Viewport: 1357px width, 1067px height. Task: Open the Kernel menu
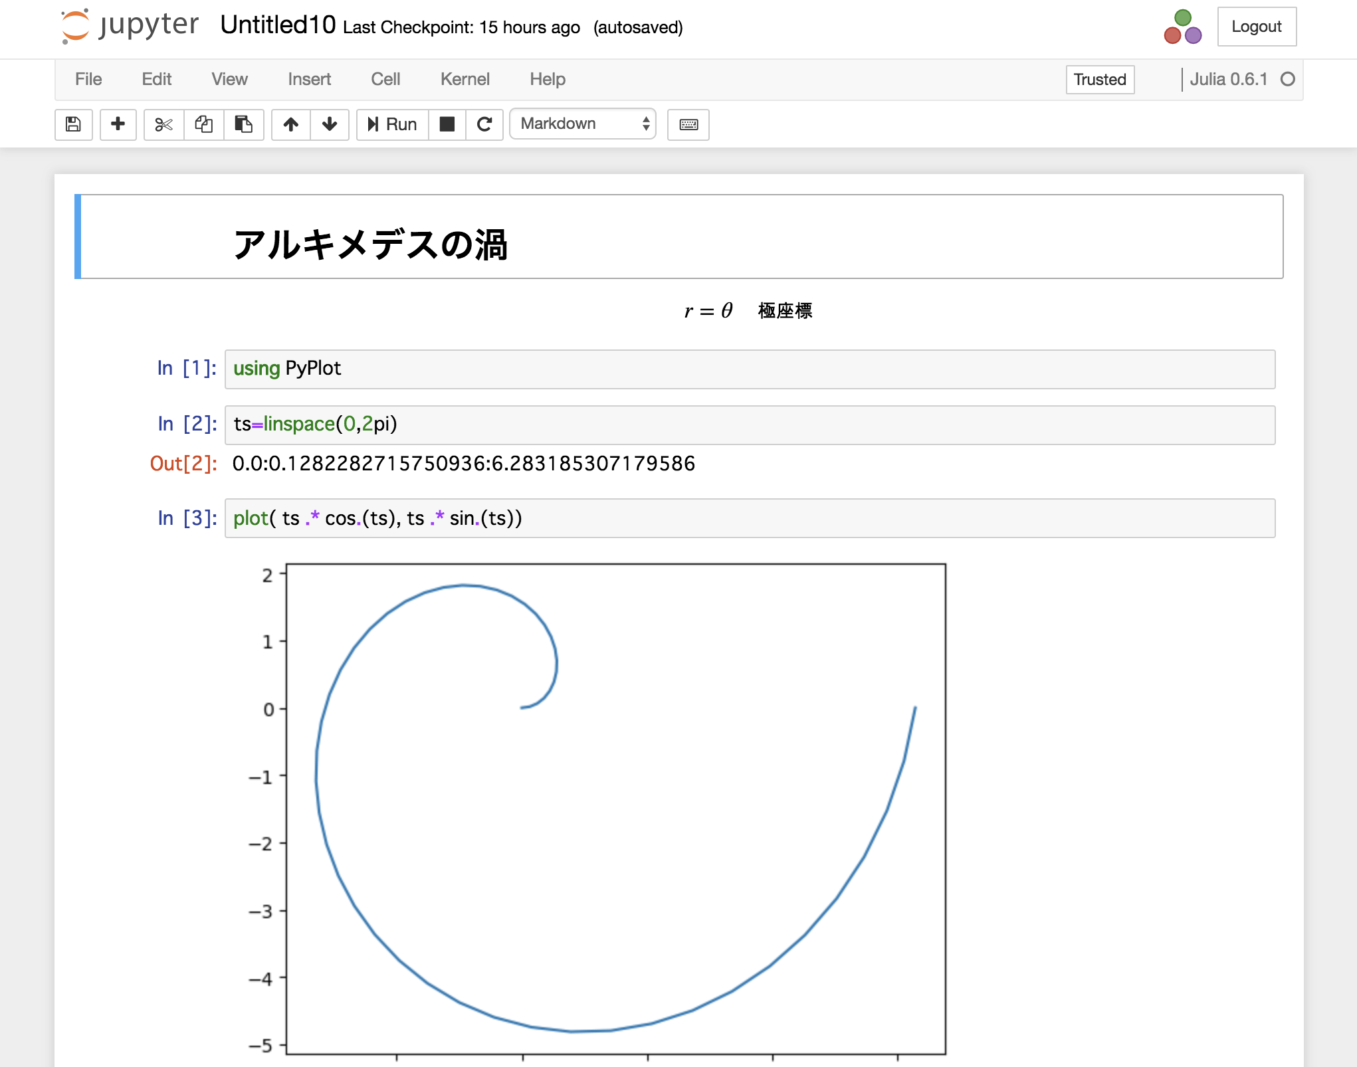point(465,79)
